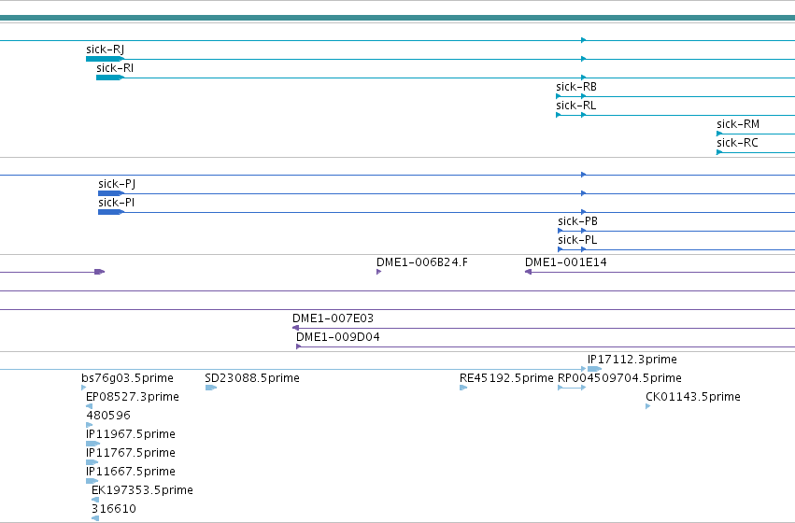Select the sick-RJ transcript label

click(105, 49)
